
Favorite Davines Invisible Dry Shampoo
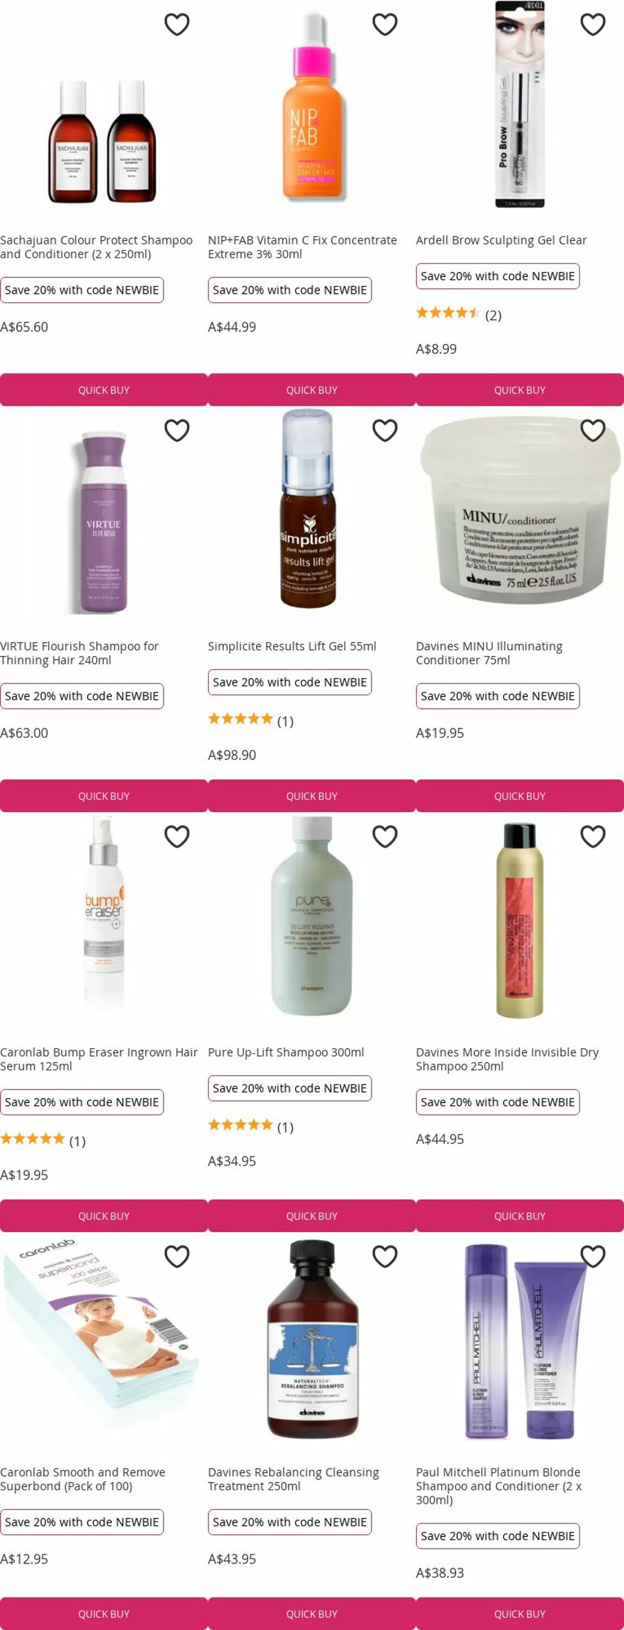click(x=593, y=837)
